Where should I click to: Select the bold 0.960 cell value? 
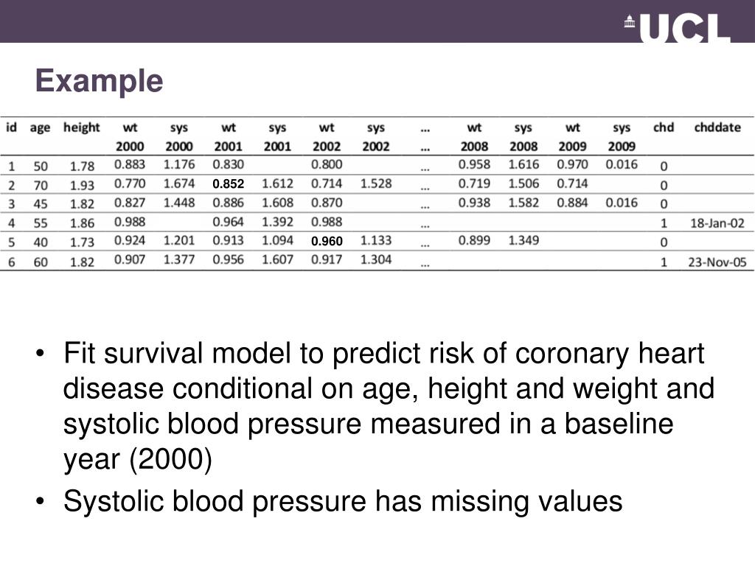click(327, 241)
